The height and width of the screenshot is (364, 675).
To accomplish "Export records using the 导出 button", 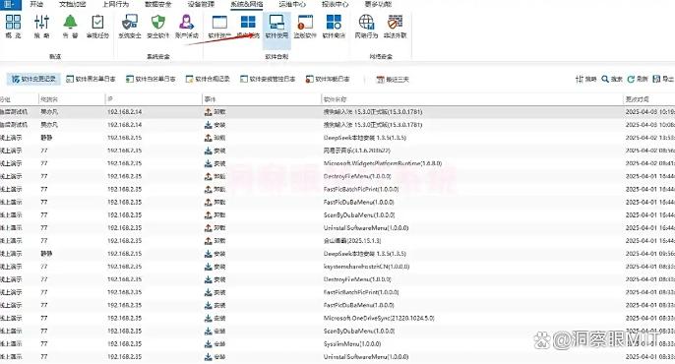I will point(663,79).
